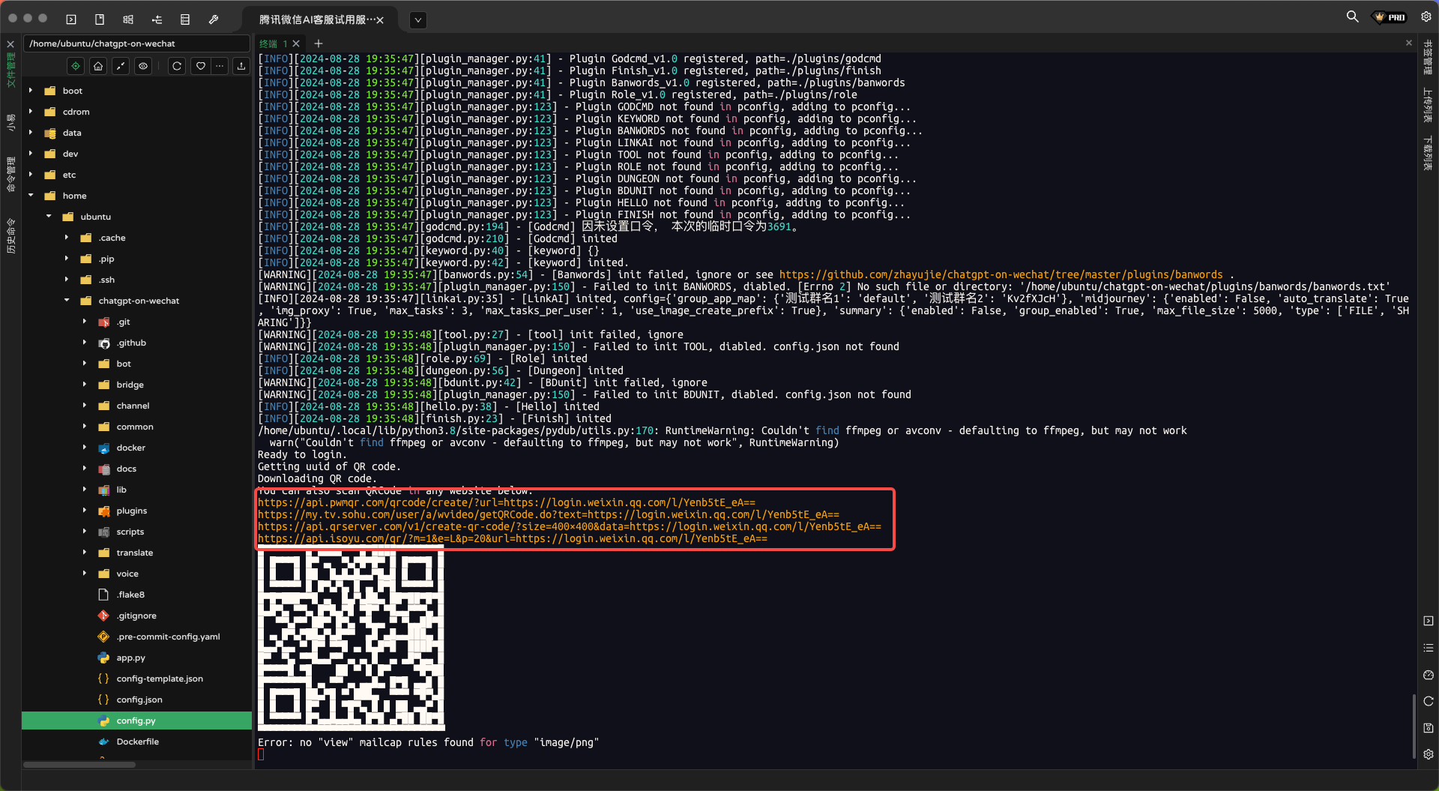Click the reload icon in the right sidebar

click(1429, 701)
